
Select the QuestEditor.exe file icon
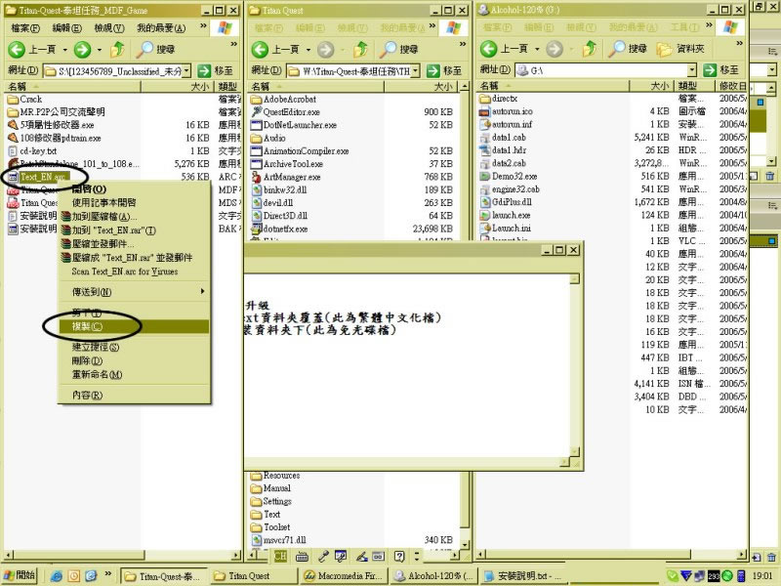(257, 112)
